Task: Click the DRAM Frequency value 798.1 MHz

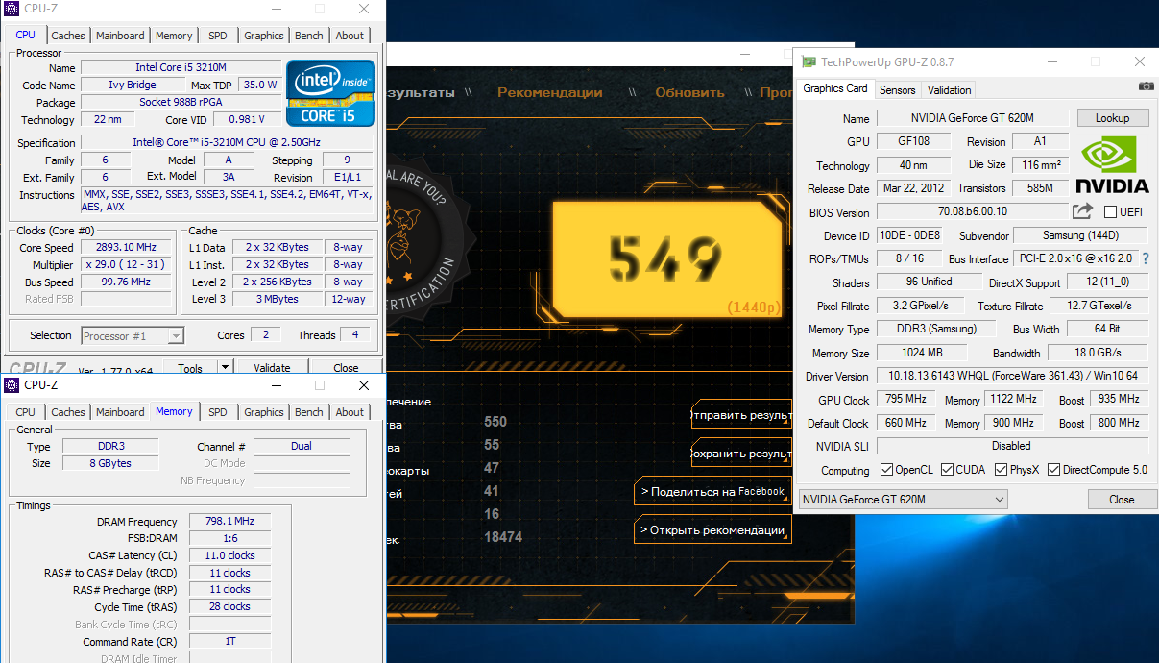Action: tap(229, 521)
